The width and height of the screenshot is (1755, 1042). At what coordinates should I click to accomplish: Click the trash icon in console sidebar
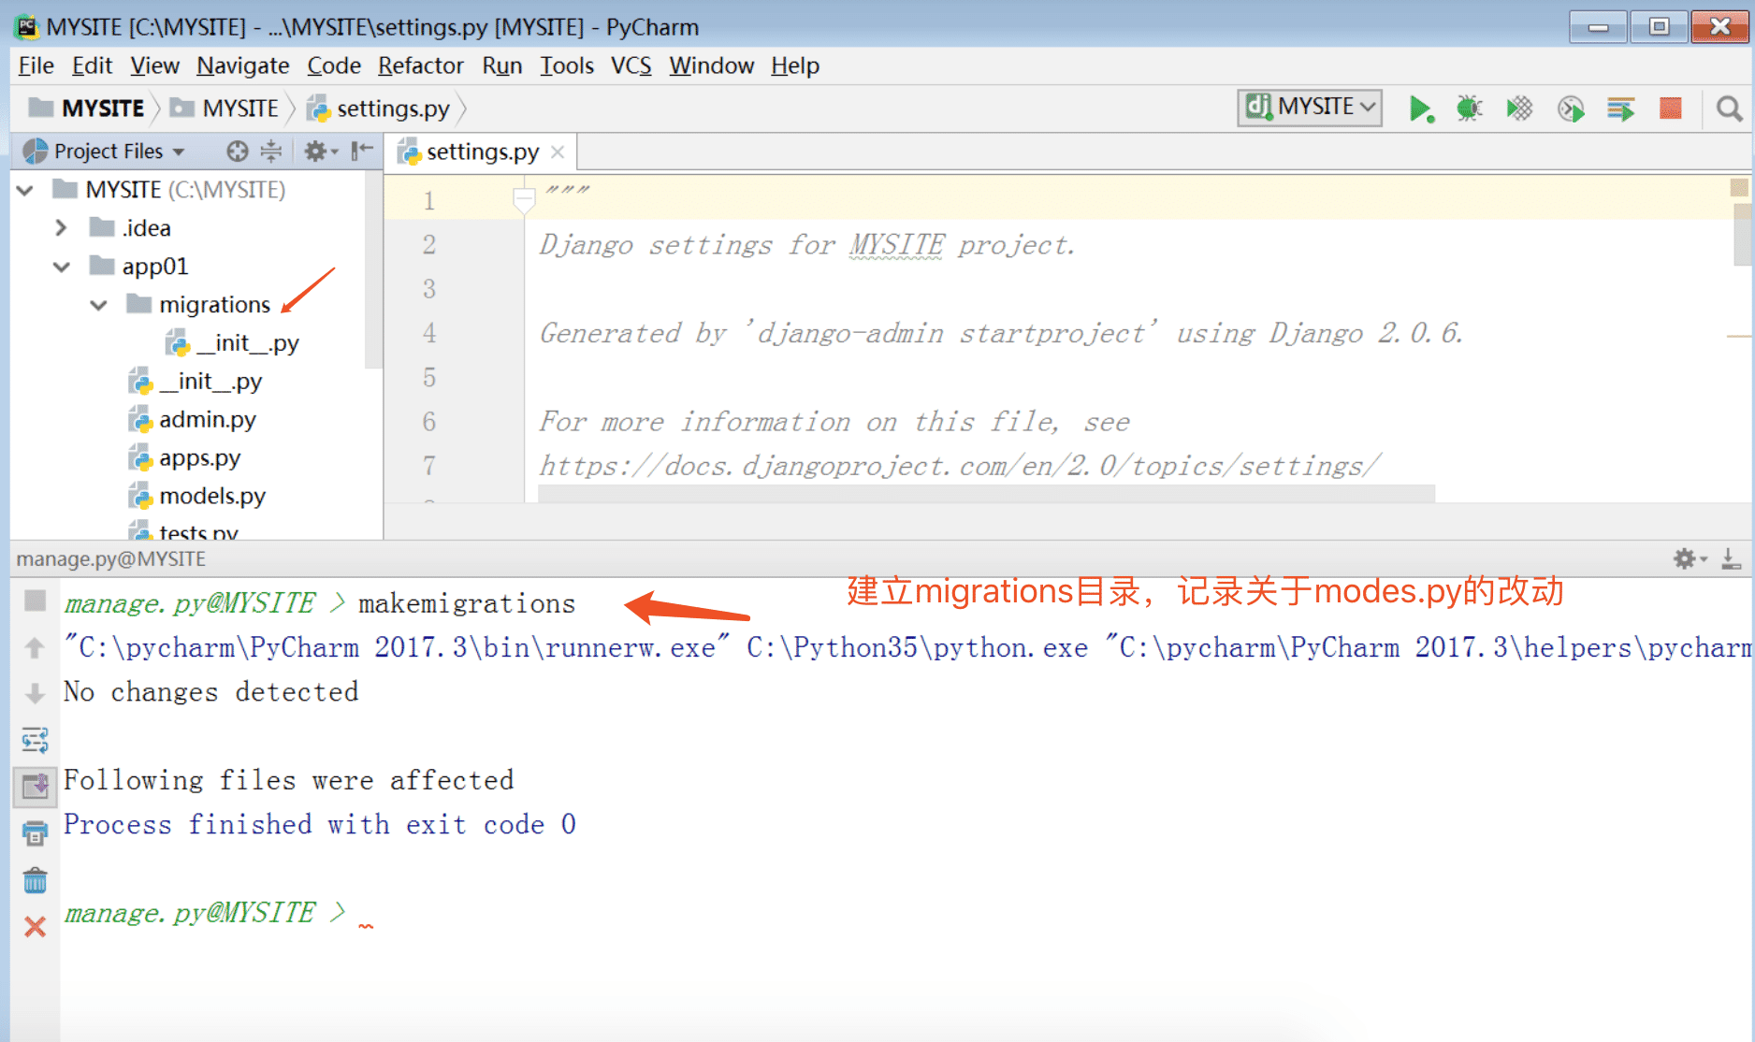(x=35, y=880)
